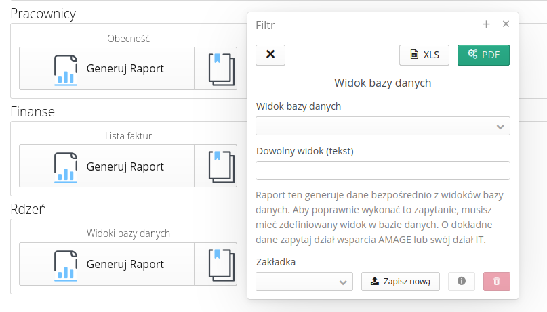Save a new bookmark with Zapisz nową
This screenshot has width=547, height=312.
coord(401,282)
